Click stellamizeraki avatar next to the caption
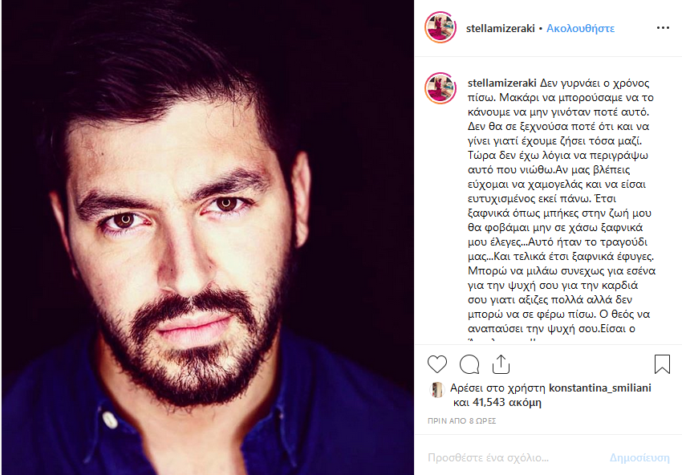 (x=440, y=88)
